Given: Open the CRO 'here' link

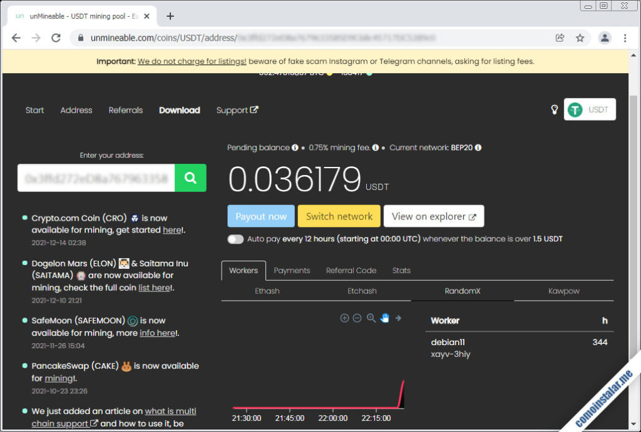Looking at the screenshot, I should click(172, 230).
